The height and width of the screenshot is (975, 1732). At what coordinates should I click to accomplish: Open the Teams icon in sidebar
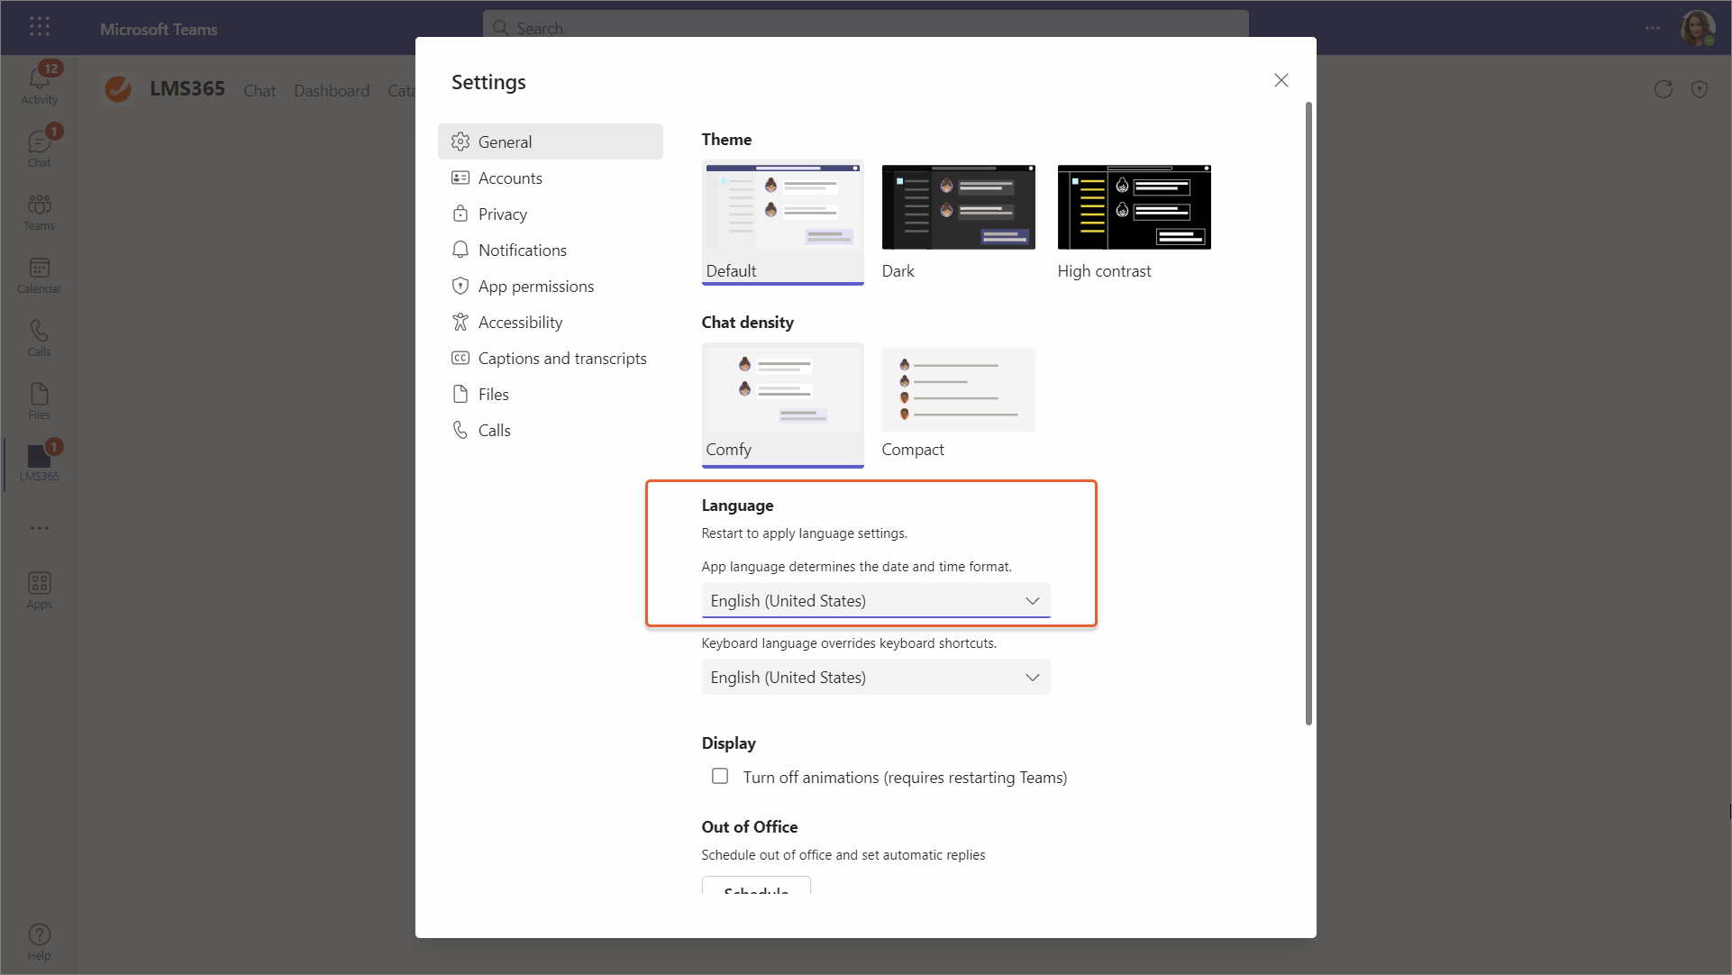pyautogui.click(x=39, y=210)
